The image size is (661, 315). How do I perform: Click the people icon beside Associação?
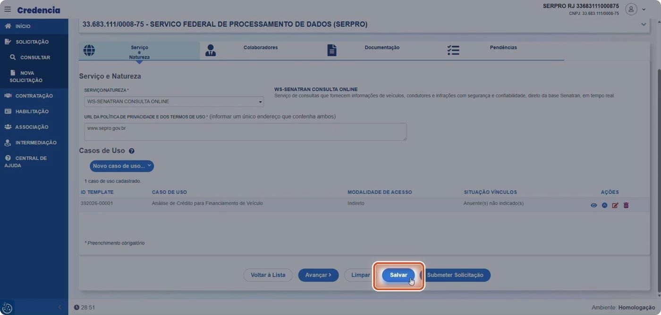click(x=8, y=127)
